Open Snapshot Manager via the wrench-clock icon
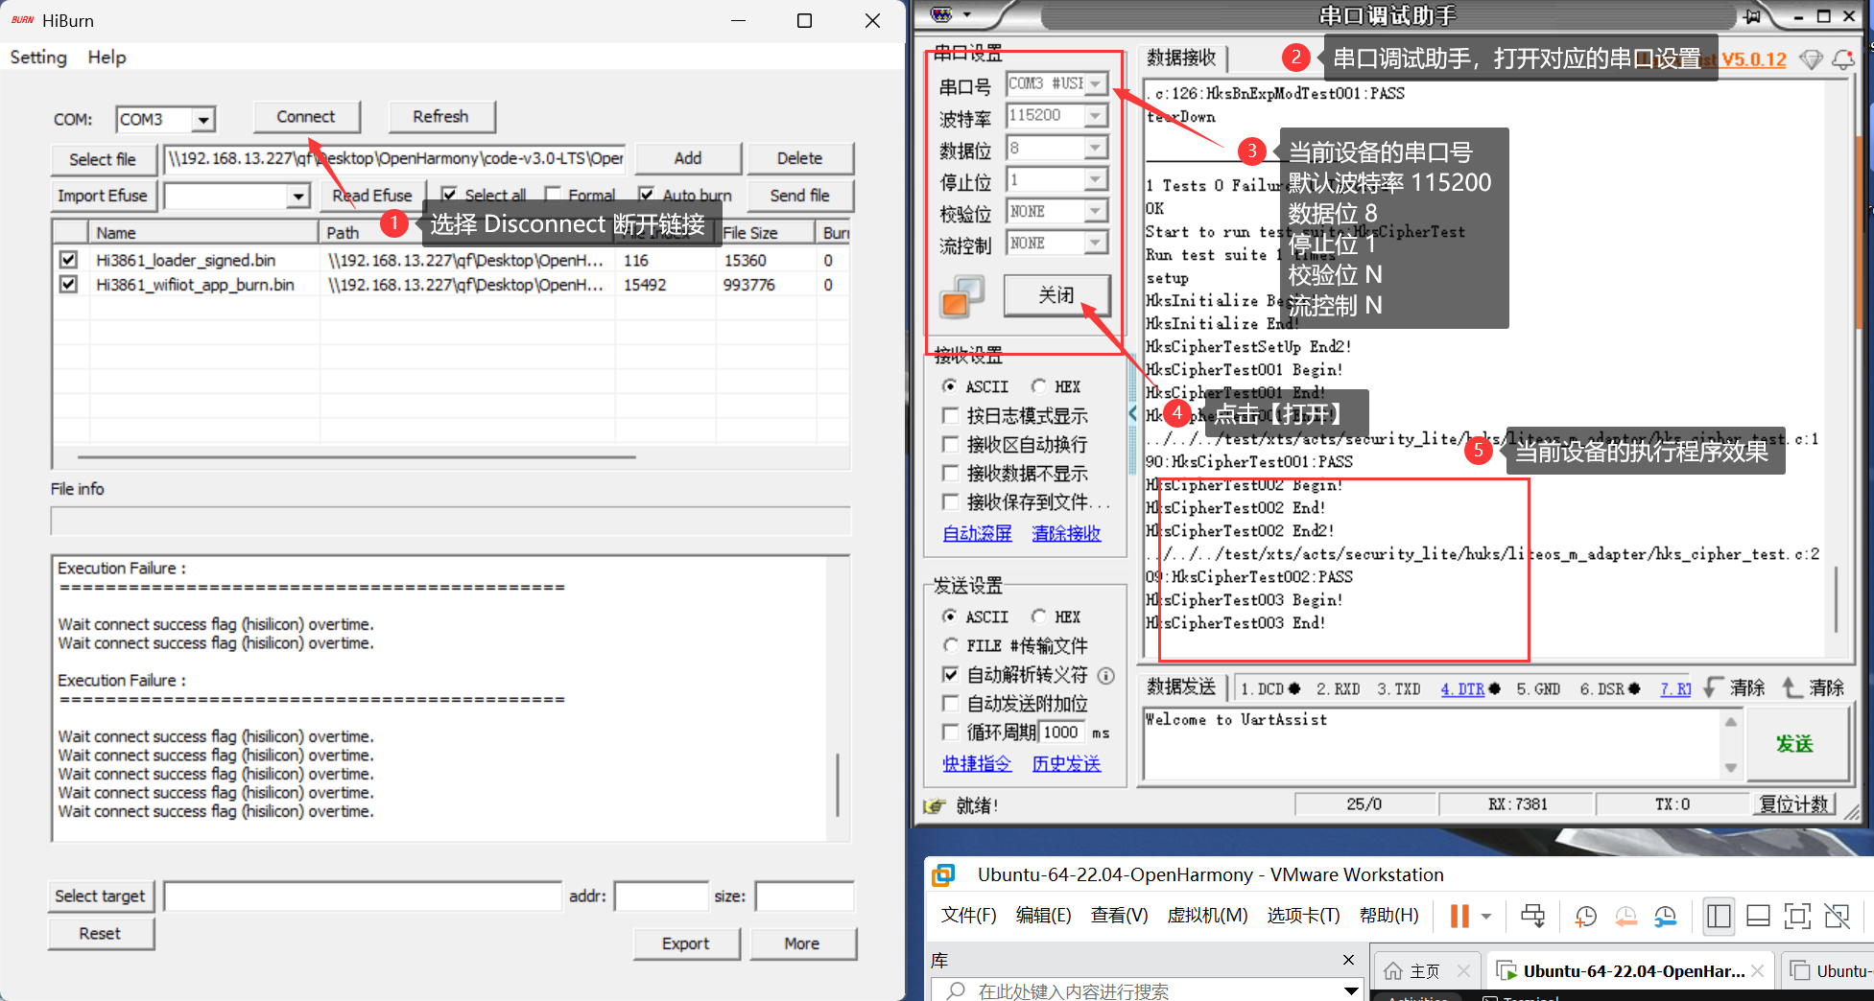Screen dimensions: 1874x1001 point(1666,916)
